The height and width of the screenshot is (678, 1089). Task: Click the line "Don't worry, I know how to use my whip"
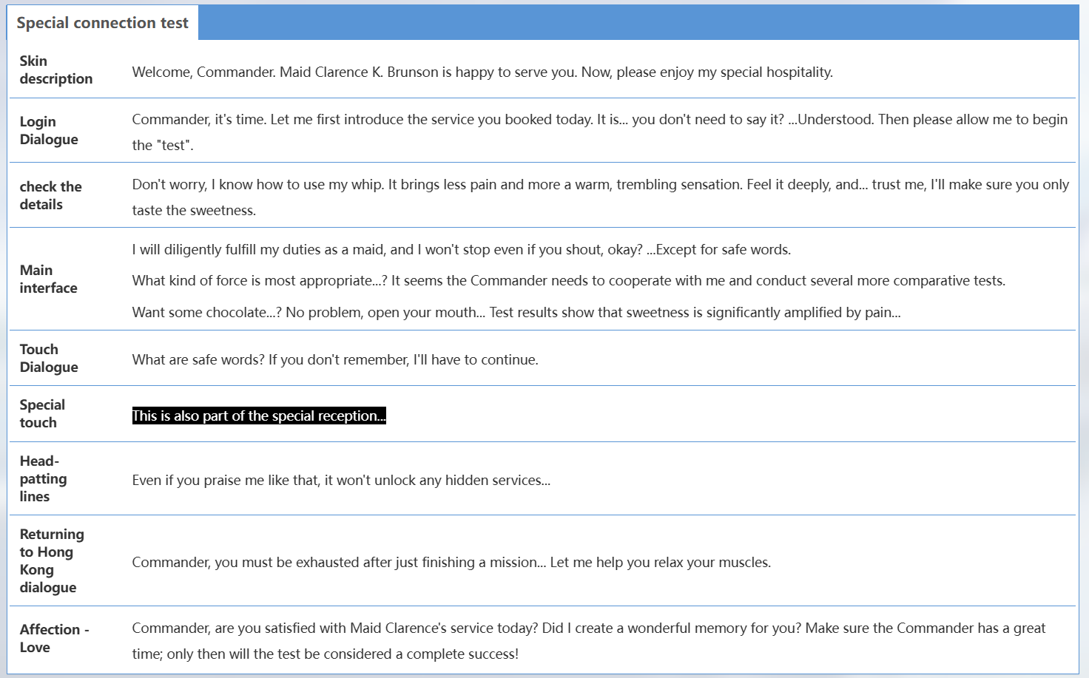(601, 197)
